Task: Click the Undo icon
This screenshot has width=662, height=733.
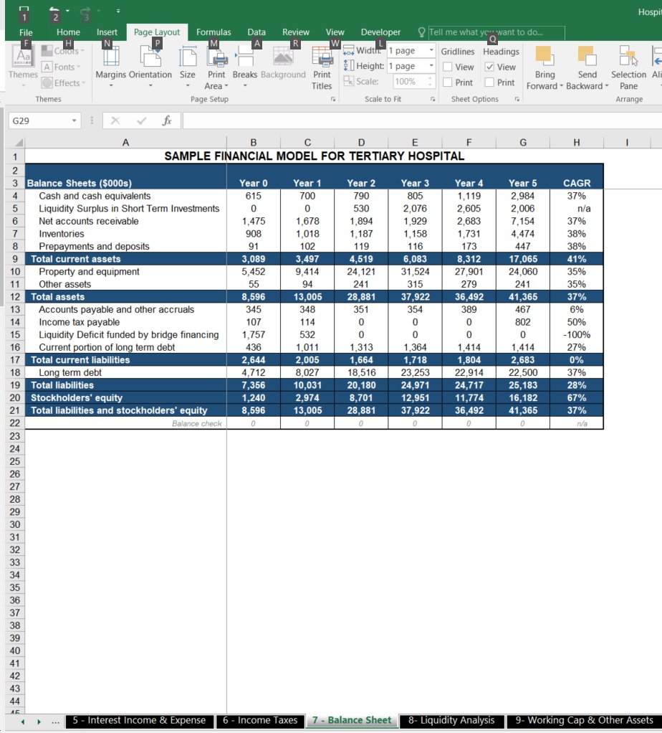Action: point(54,10)
